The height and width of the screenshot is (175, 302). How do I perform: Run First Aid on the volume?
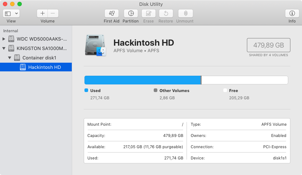[112, 13]
